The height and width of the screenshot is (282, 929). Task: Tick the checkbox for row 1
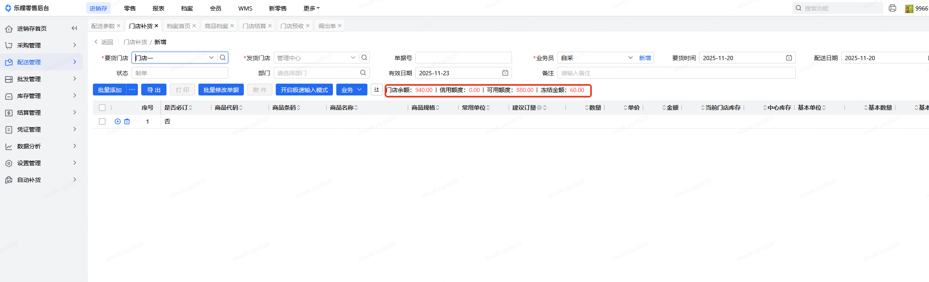[102, 121]
